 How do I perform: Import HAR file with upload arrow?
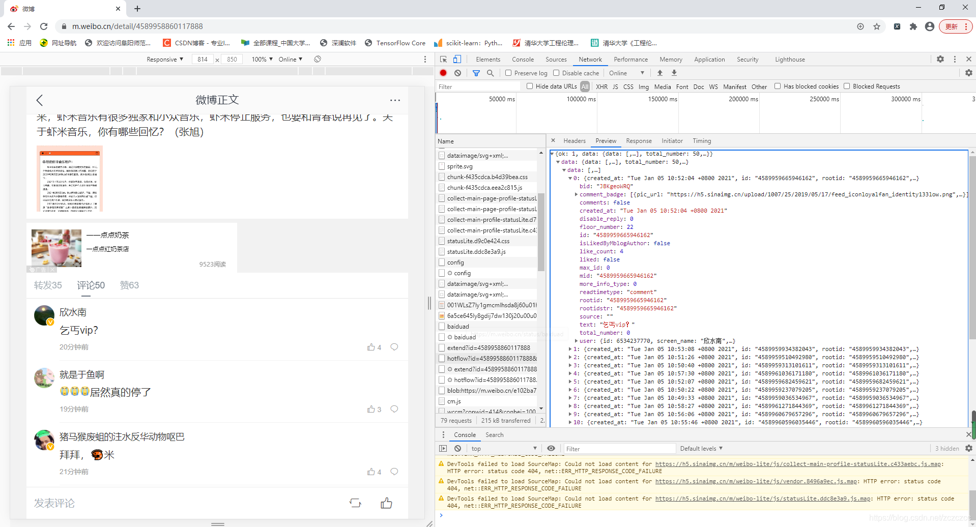(x=660, y=73)
